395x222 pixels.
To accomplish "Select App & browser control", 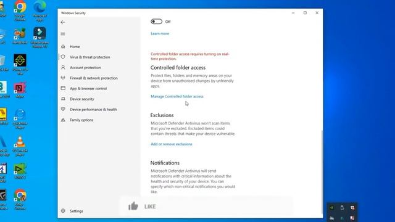I will click(88, 89).
